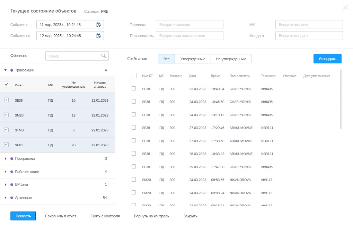The image size is (353, 225).
Task: Switch to the Утвержденные events filter tab
Action: (x=193, y=59)
